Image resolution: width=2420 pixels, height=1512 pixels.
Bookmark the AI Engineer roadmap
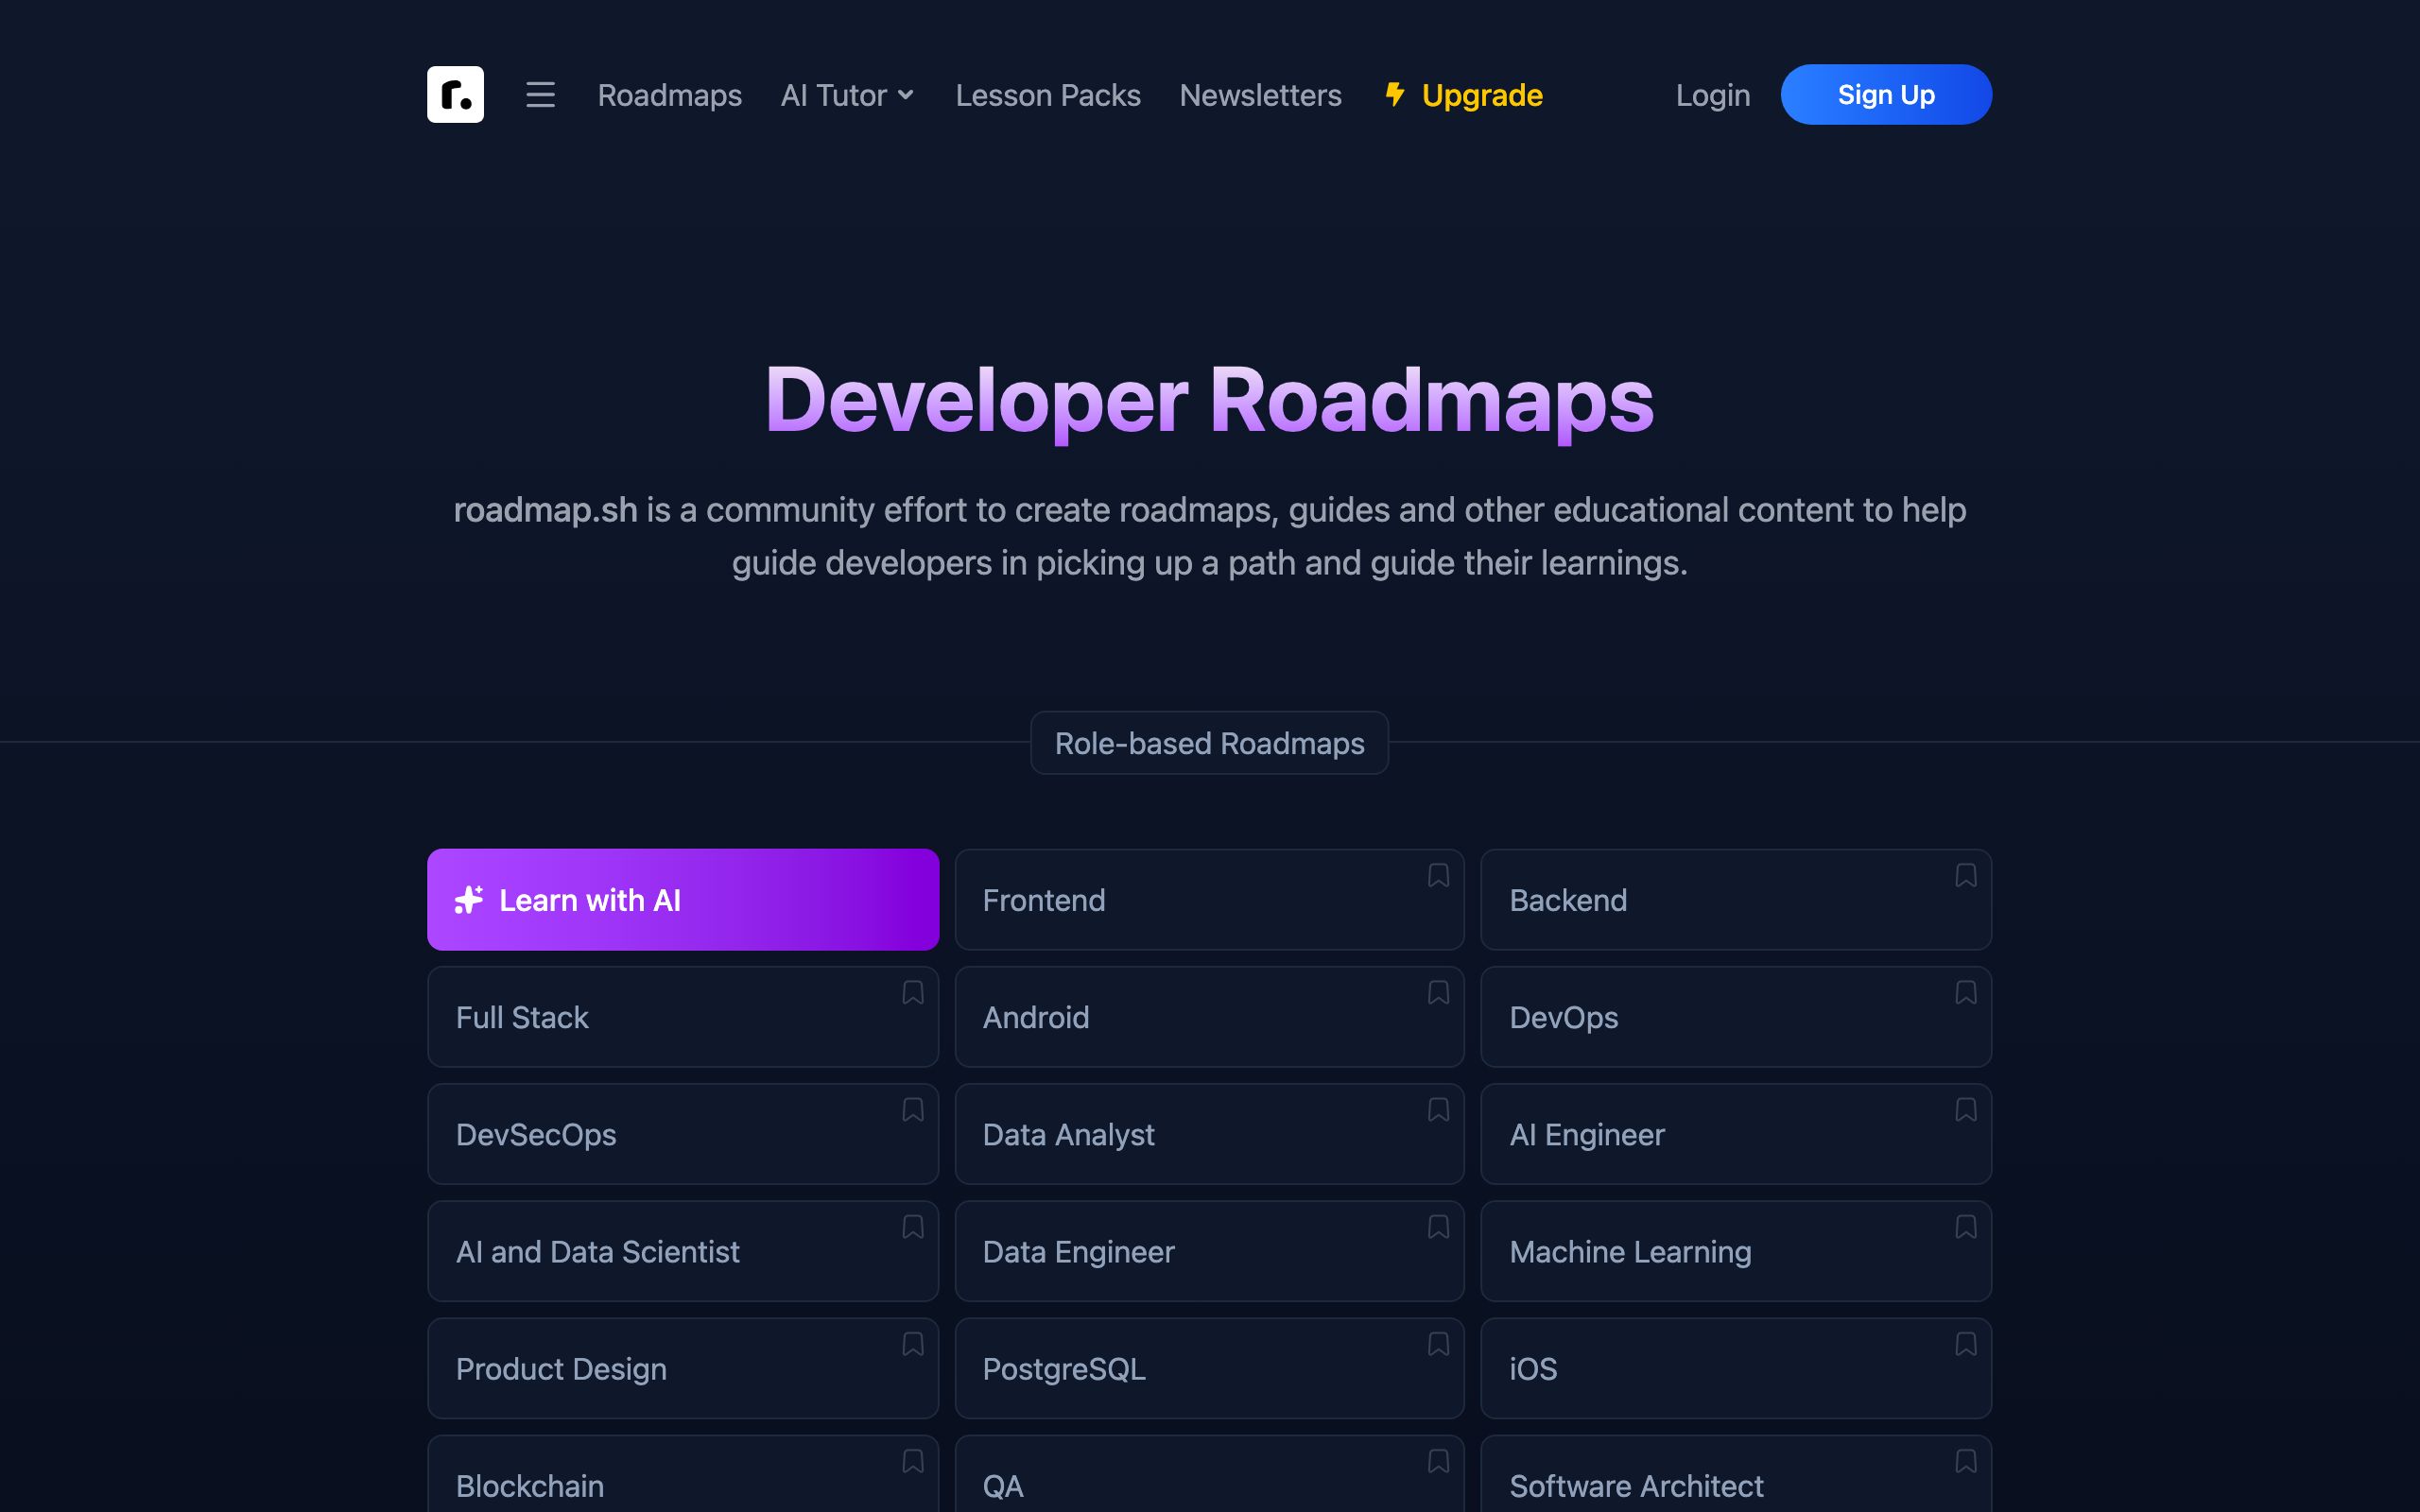(x=1965, y=1109)
